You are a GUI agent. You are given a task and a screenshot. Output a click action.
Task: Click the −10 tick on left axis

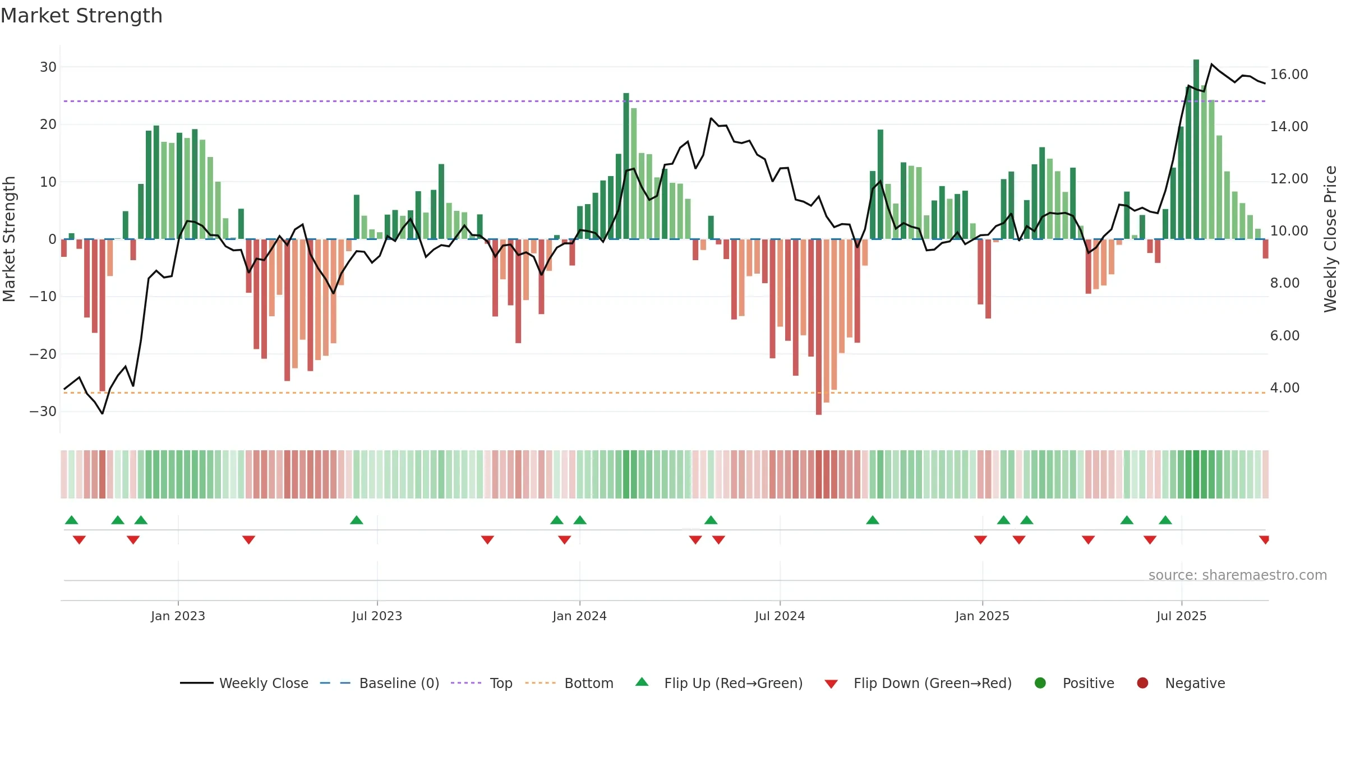(43, 297)
